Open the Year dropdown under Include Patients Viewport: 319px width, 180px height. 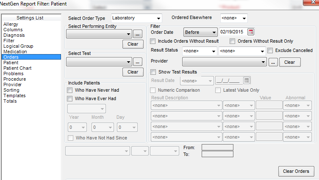77,127
